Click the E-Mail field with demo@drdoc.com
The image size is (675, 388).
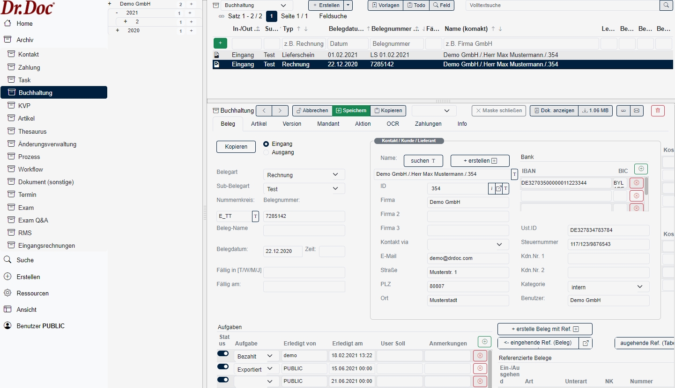click(468, 259)
